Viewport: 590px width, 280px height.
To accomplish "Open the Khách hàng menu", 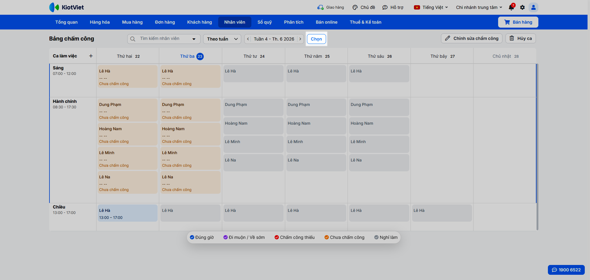I will tap(200, 22).
